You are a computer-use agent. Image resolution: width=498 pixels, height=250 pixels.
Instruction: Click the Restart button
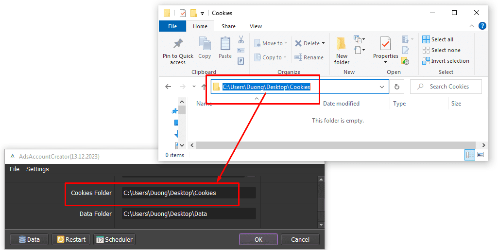coord(71,239)
